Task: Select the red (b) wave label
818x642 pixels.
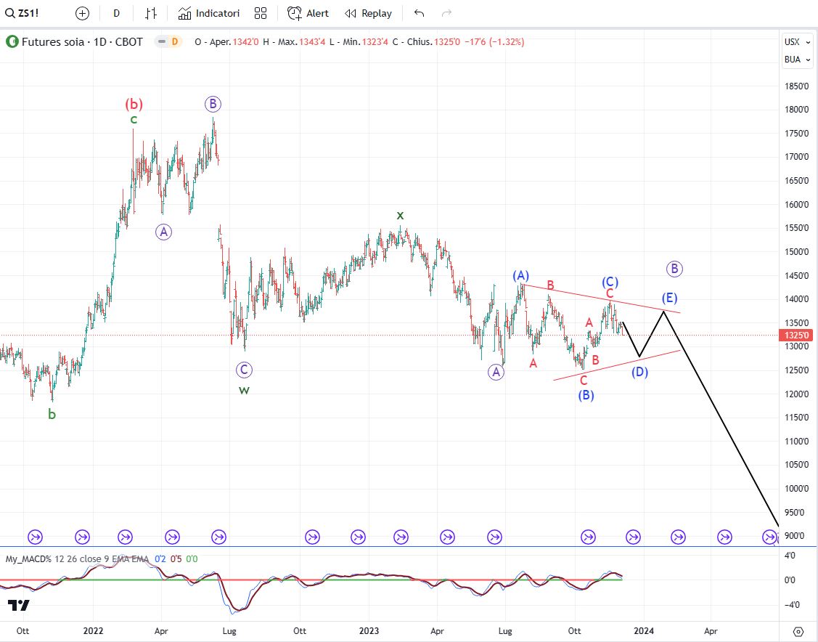Action: (134, 105)
